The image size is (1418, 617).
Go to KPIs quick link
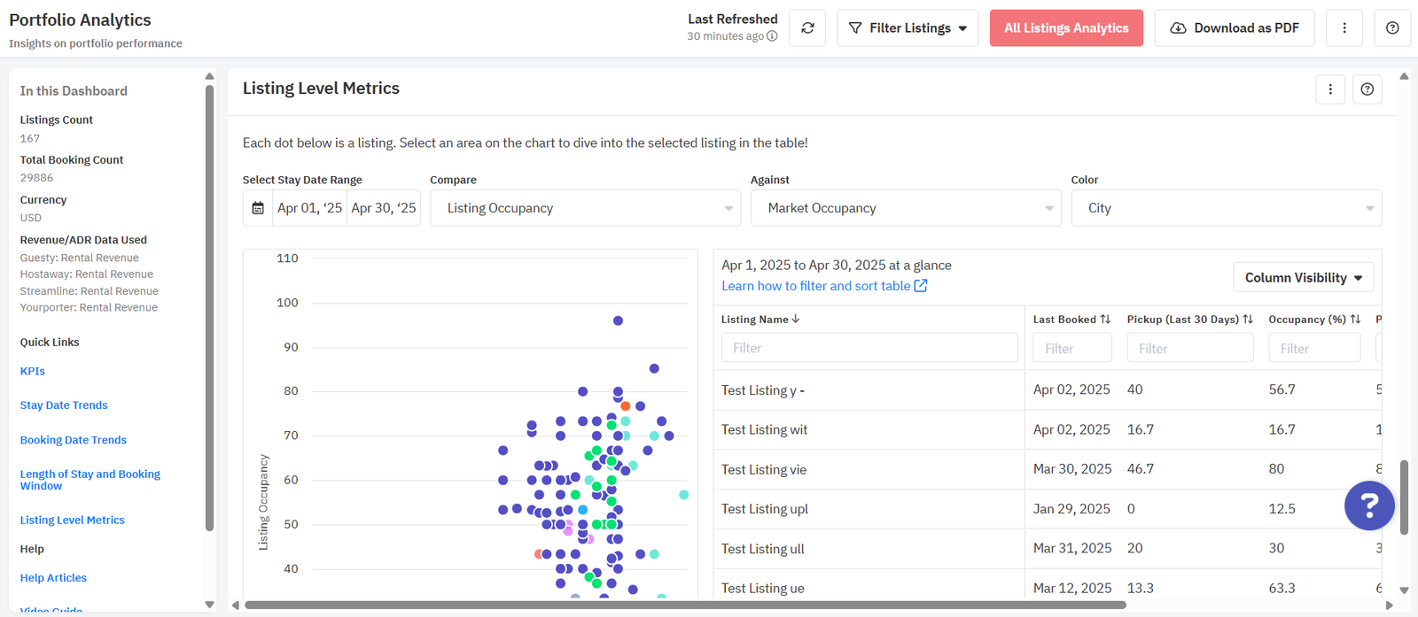click(33, 371)
